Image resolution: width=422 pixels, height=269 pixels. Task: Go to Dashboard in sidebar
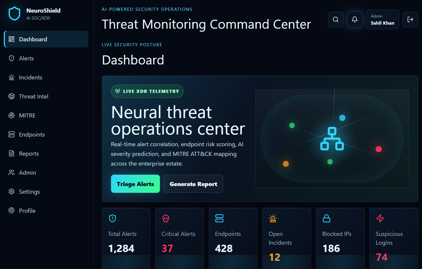click(x=46, y=39)
